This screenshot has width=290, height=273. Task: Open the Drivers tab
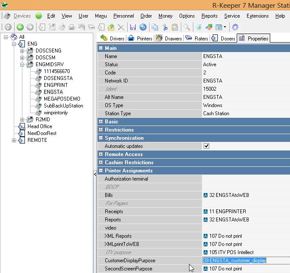pos(112,38)
